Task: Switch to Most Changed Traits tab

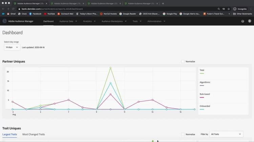Action: (x=34, y=134)
